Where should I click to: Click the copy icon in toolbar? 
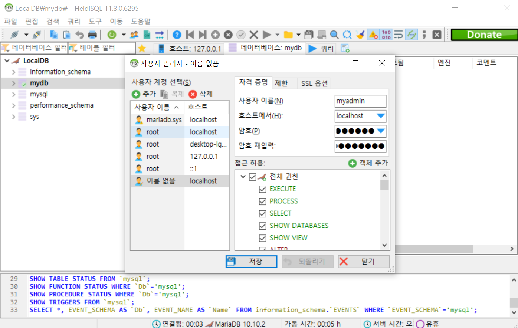click(x=54, y=35)
